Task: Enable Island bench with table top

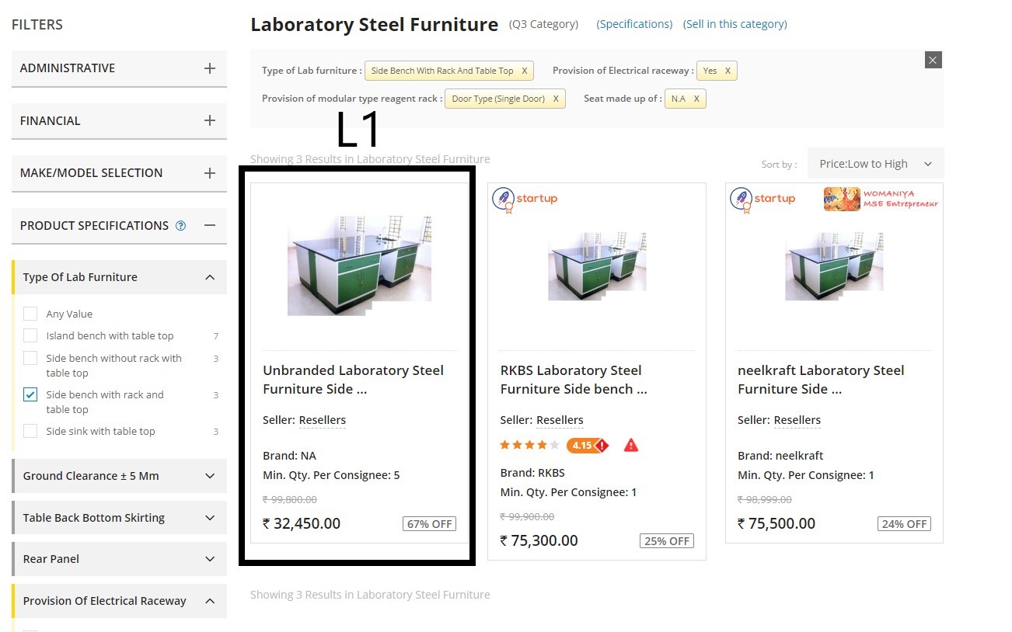Action: point(30,335)
